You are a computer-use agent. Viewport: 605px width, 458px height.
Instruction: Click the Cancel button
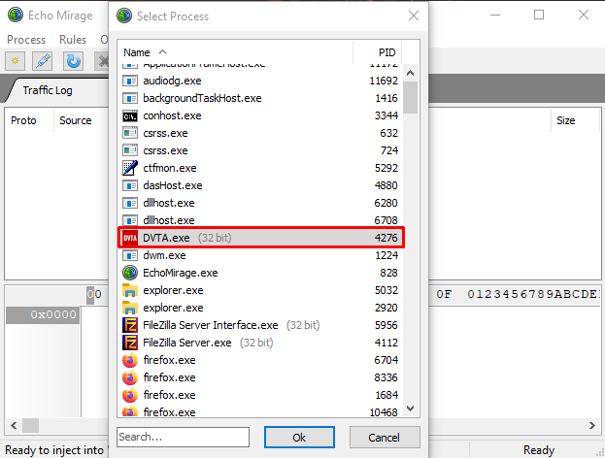(x=385, y=438)
